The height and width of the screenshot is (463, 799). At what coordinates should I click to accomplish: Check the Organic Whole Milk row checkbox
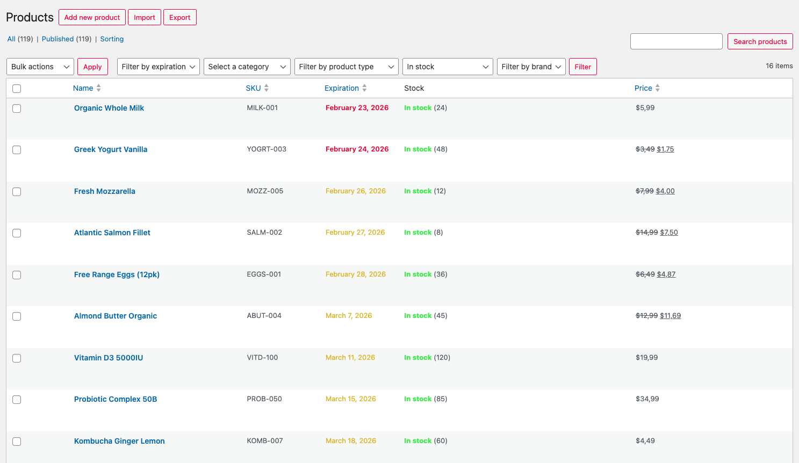(16, 108)
